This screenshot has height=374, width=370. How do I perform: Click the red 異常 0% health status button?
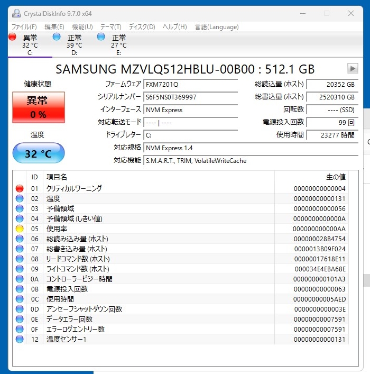[x=38, y=107]
